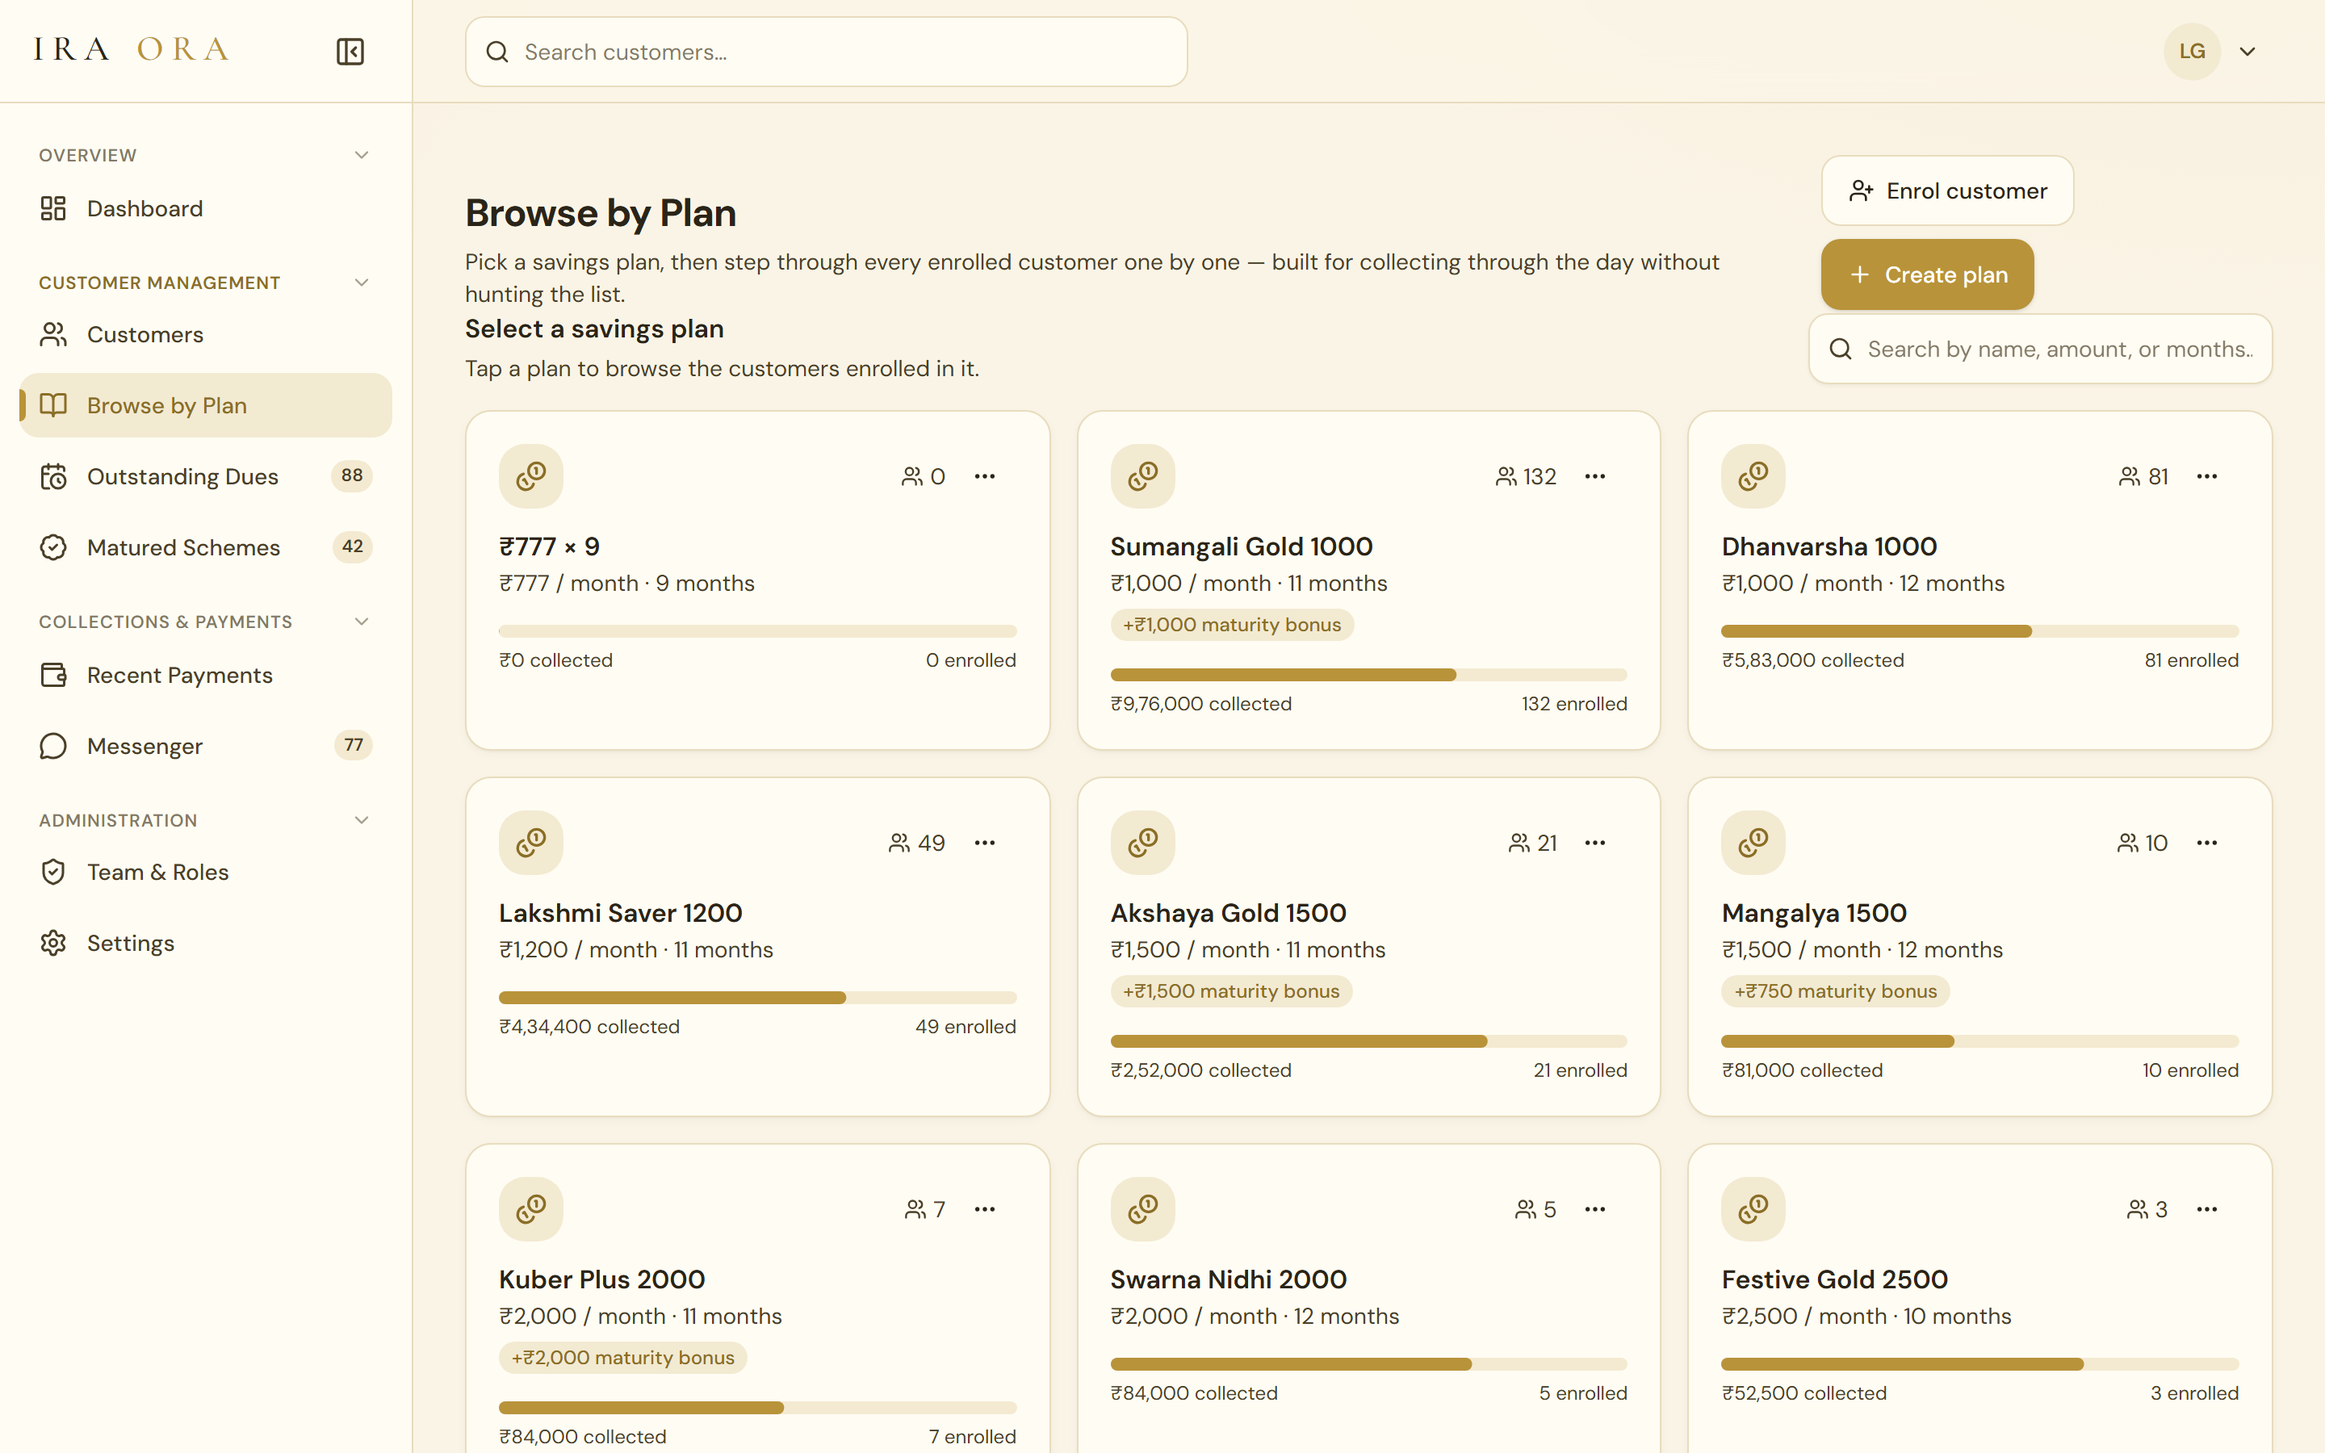Click coin icon on Kuber Plus 2000 card
Viewport: 2325px width, 1453px height.
pos(531,1209)
